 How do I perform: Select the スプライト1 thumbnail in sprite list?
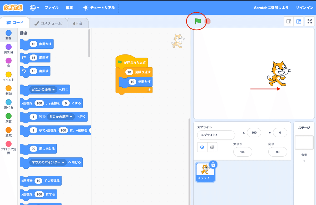click(x=205, y=172)
